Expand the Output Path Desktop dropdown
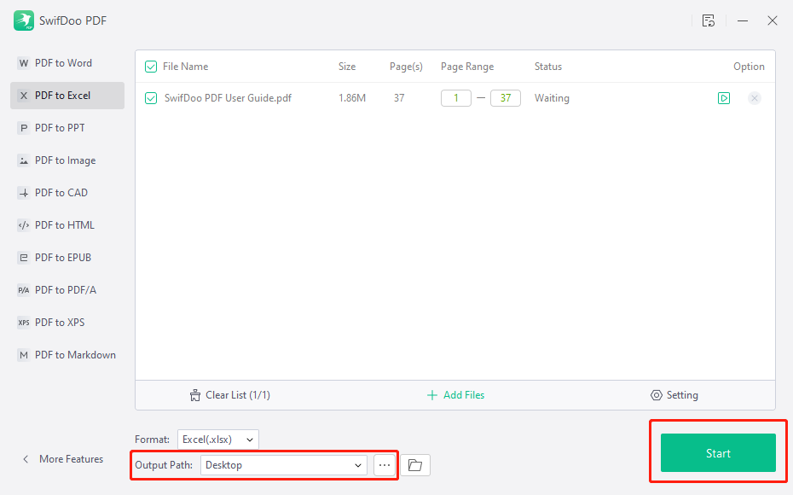The width and height of the screenshot is (793, 495). click(284, 465)
